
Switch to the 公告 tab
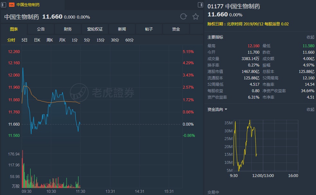pos(41,29)
